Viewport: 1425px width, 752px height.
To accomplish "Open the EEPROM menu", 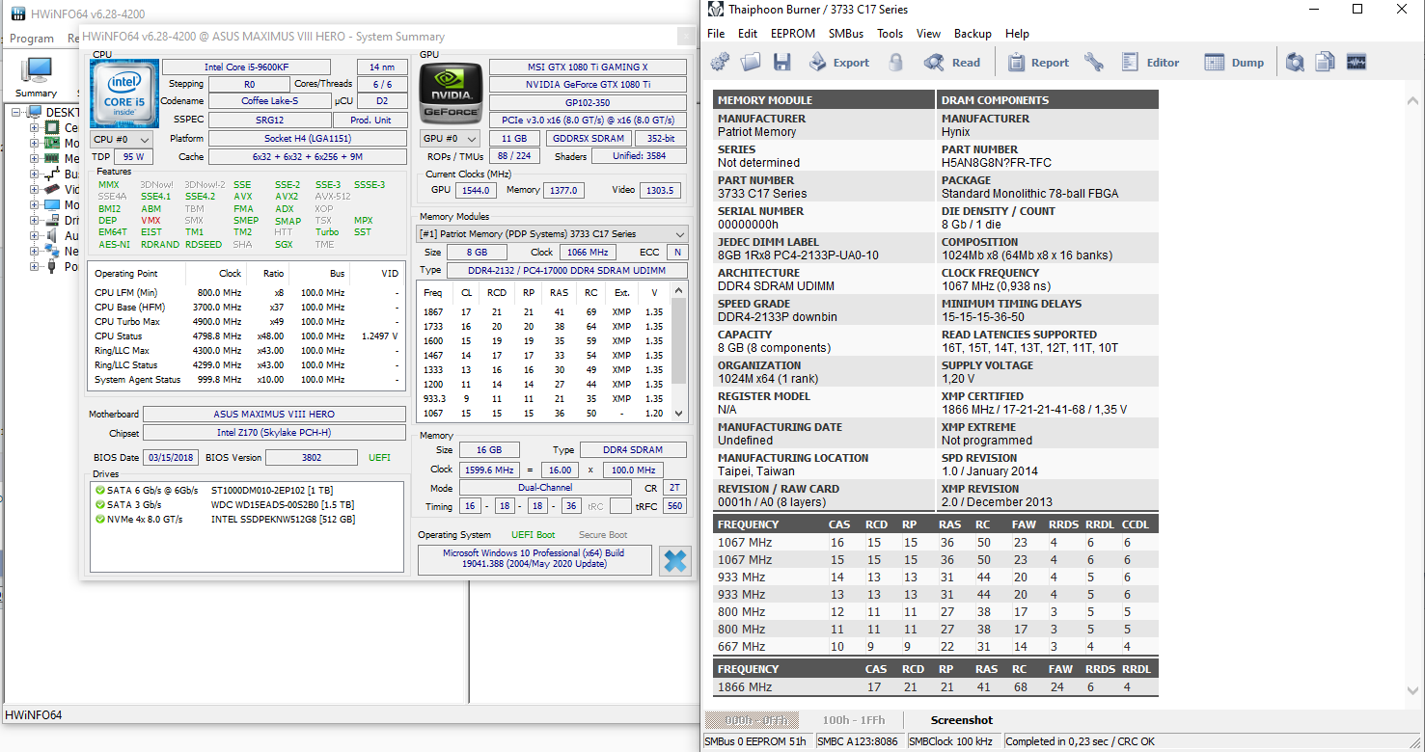I will [793, 33].
